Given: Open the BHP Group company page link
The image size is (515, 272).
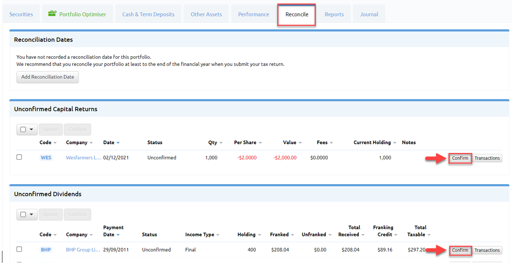Looking at the screenshot, I should click(82, 250).
